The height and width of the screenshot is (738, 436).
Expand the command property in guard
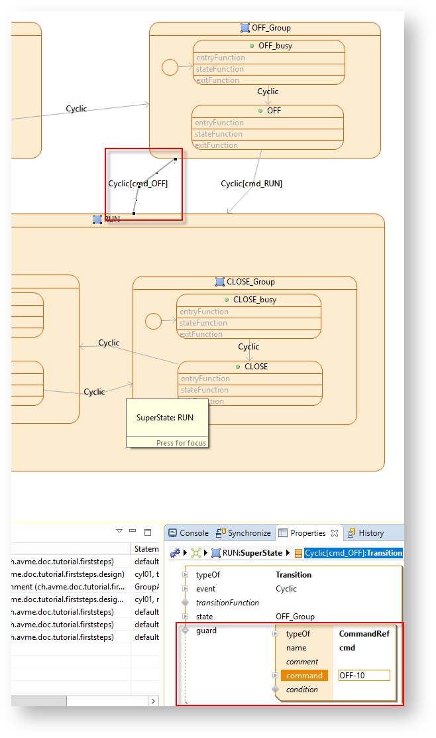tap(276, 676)
